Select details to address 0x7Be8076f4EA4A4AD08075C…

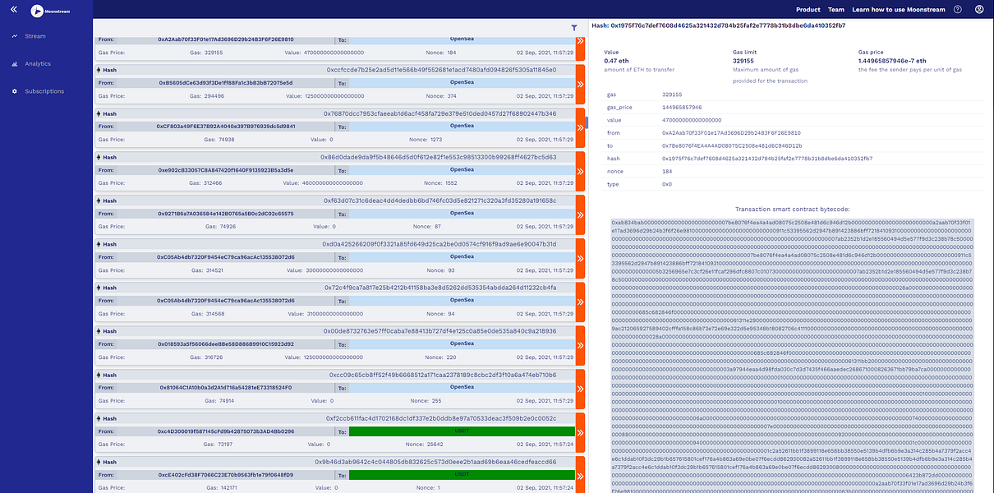point(732,145)
